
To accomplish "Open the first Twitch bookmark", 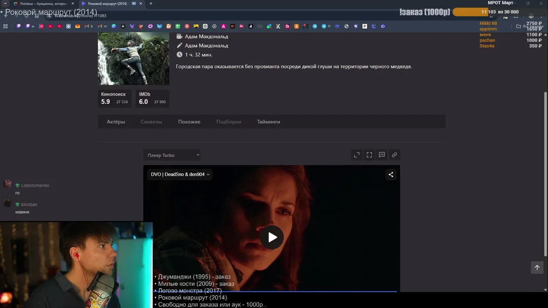I will coord(18,26).
